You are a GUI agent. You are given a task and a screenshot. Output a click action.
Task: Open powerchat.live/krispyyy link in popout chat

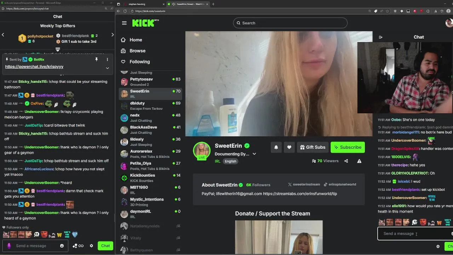34,67
